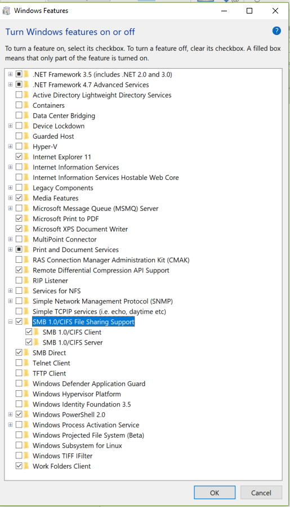Screen dimensions: 290x507
Task: Select Windows Defender Application Guard label
Action: click(x=89, y=383)
